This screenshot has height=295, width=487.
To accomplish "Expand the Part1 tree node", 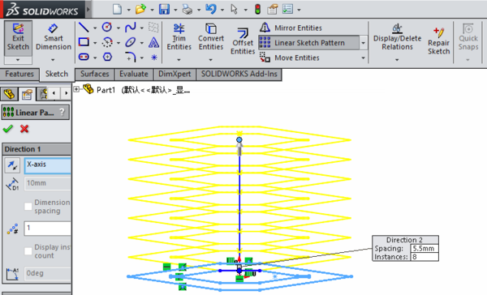I will tap(76, 89).
